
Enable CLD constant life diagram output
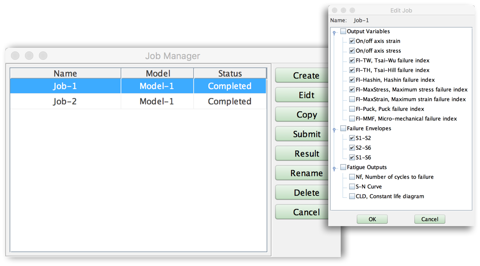point(352,197)
